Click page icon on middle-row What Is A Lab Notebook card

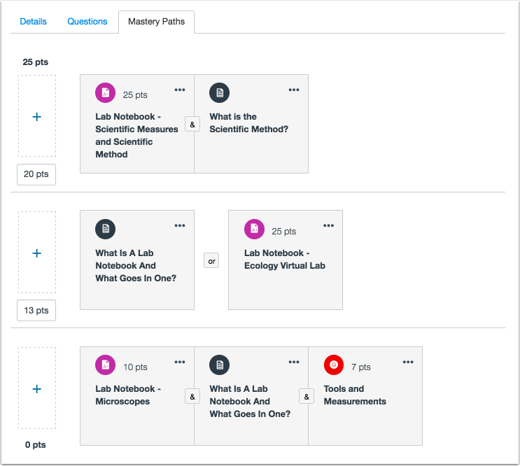click(x=106, y=229)
